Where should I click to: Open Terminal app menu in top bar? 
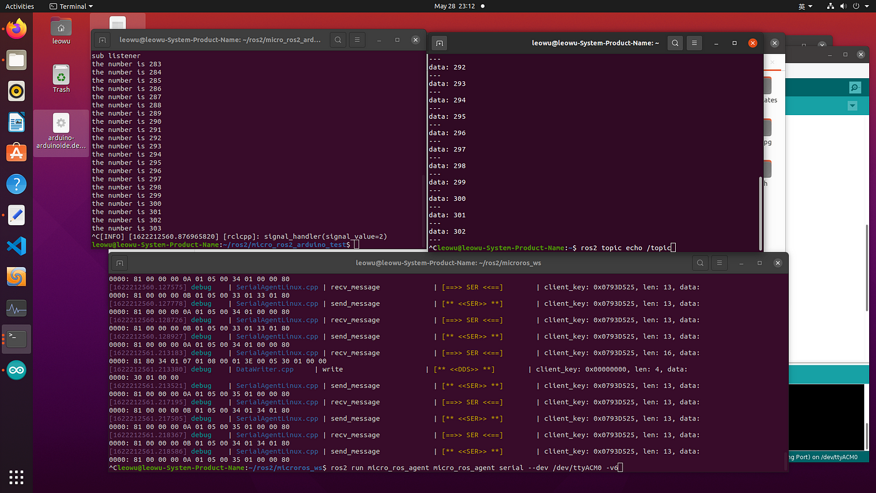pos(73,6)
